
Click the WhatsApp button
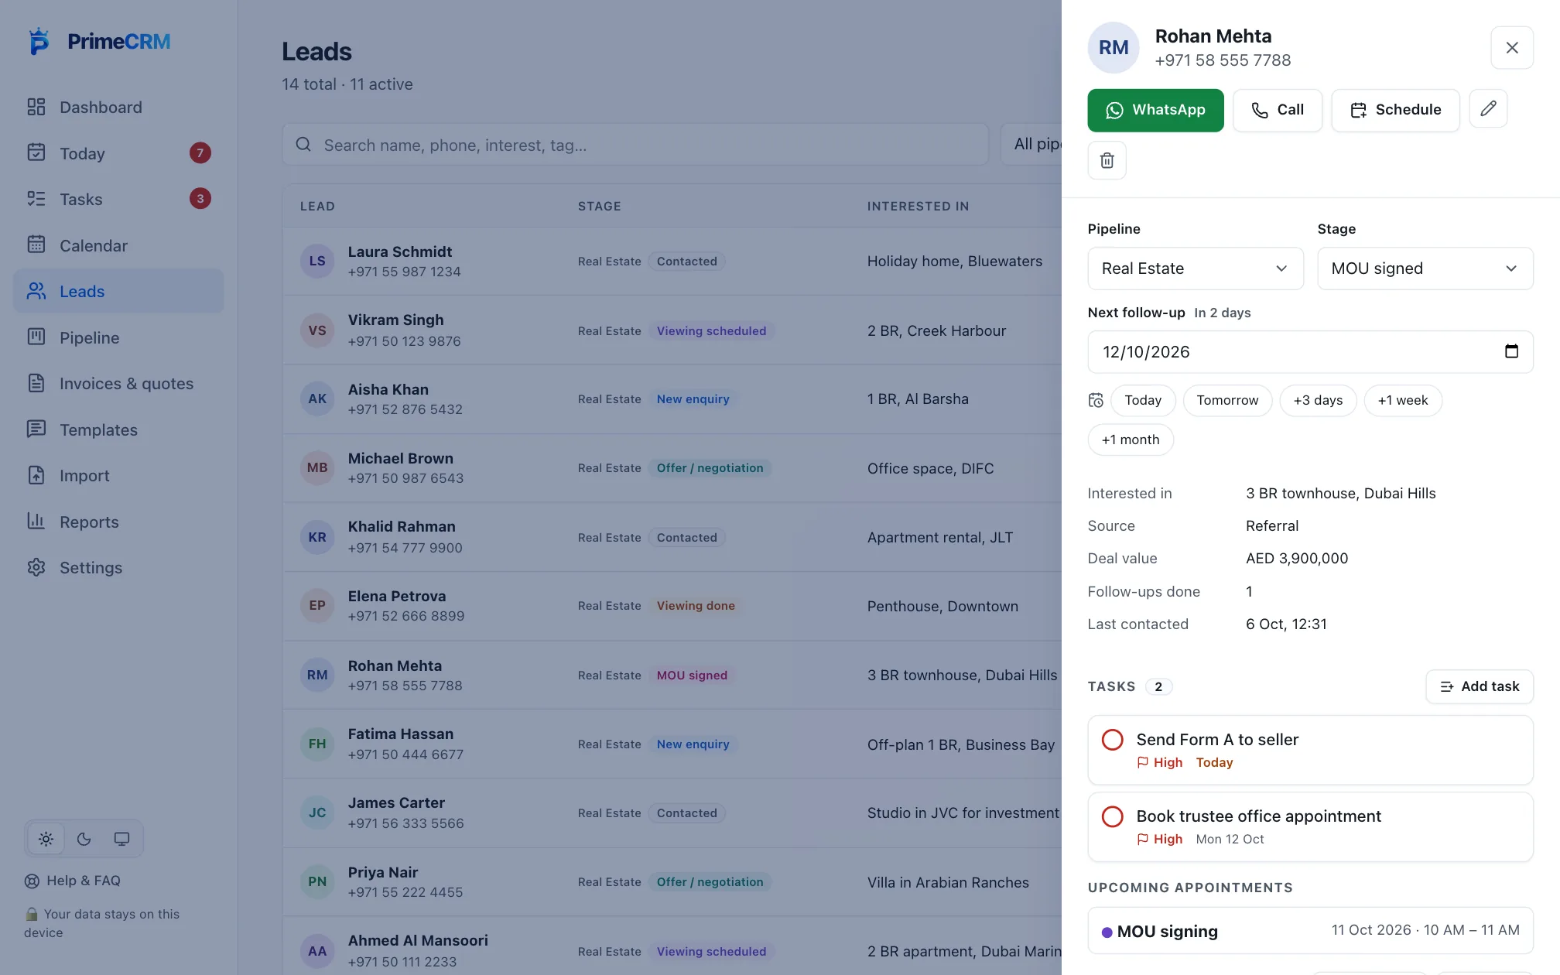pos(1155,110)
